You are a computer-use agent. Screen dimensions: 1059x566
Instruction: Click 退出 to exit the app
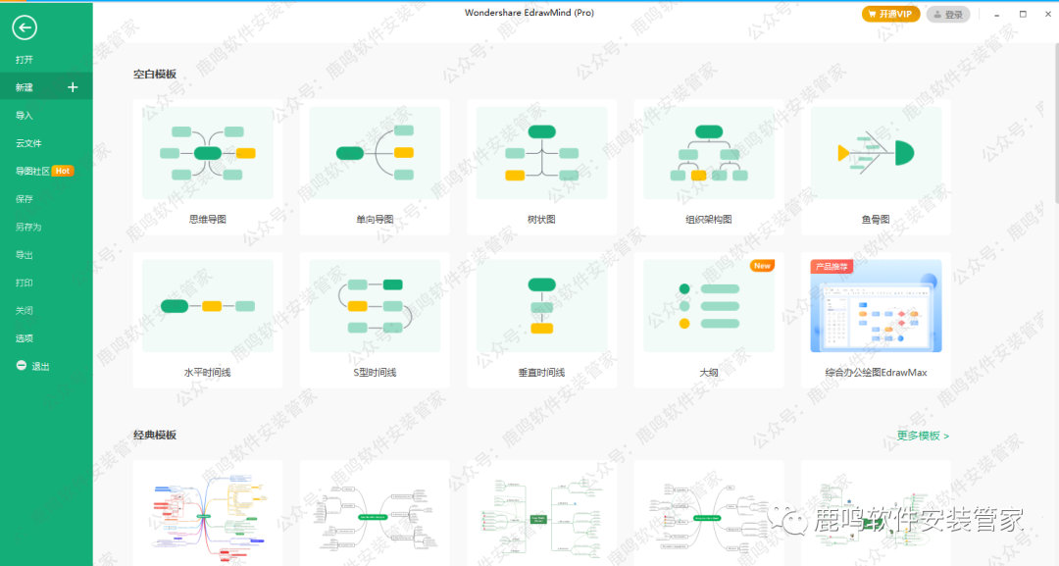click(40, 366)
